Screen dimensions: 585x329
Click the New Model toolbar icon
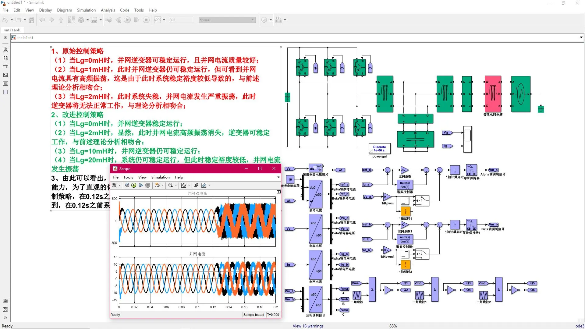(5, 20)
